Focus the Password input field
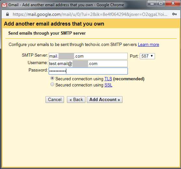This screenshot has width=181, height=169. [x=88, y=71]
